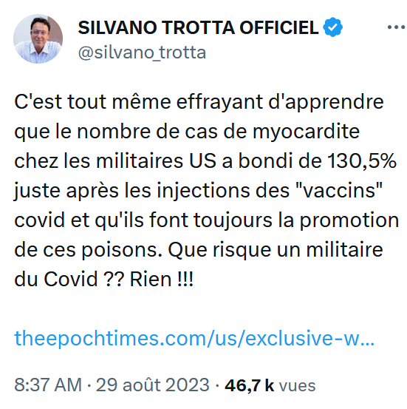Click the word 'poisons' in the tweet
Screen dimensions: 407x409
point(120,251)
